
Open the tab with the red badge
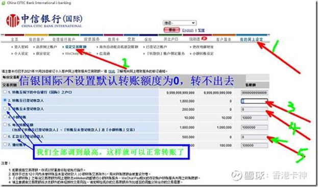tap(198, 39)
